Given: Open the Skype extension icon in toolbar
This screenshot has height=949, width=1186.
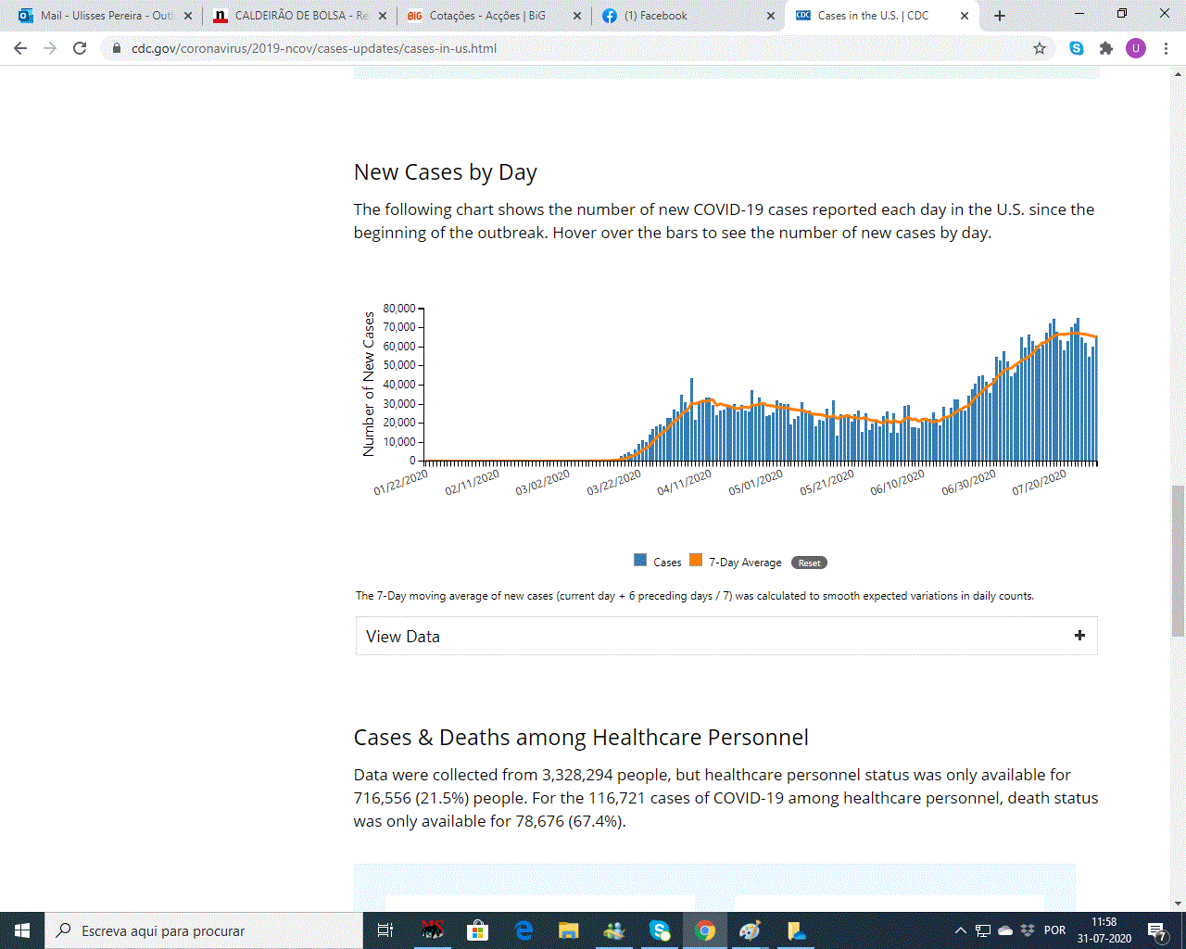Looking at the screenshot, I should pyautogui.click(x=1077, y=48).
